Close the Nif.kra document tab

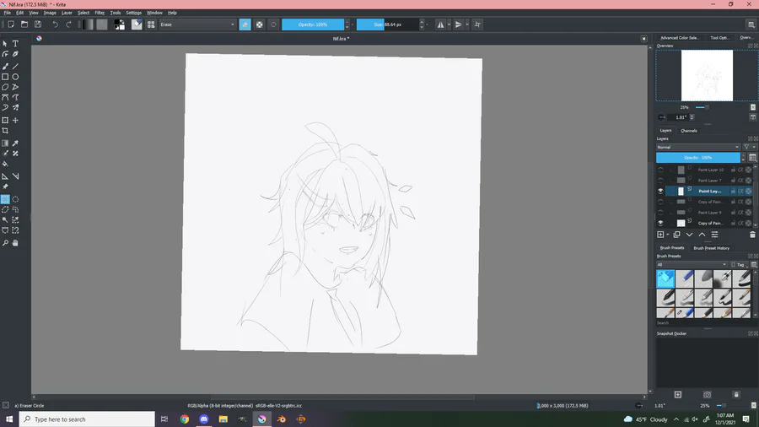(643, 39)
